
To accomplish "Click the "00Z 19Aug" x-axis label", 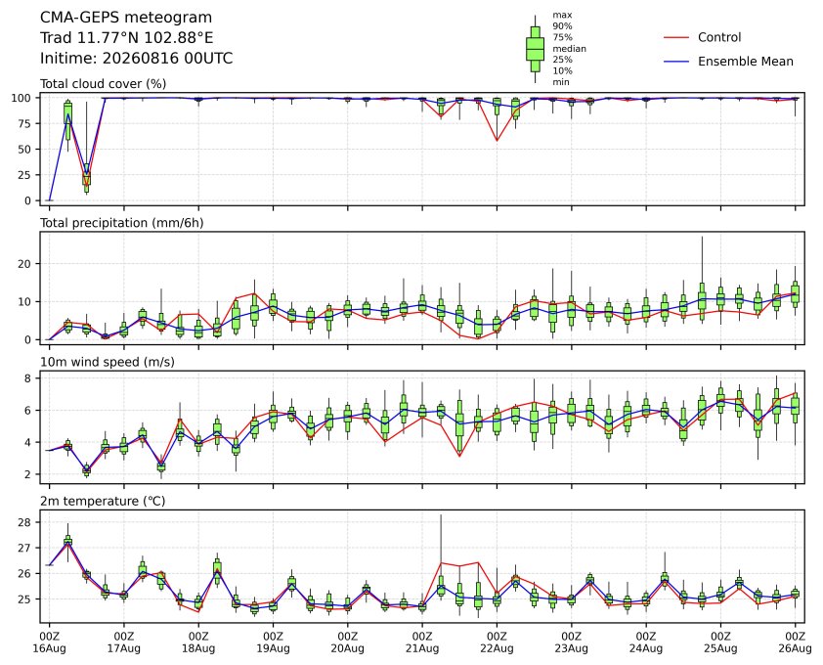I will point(273,643).
